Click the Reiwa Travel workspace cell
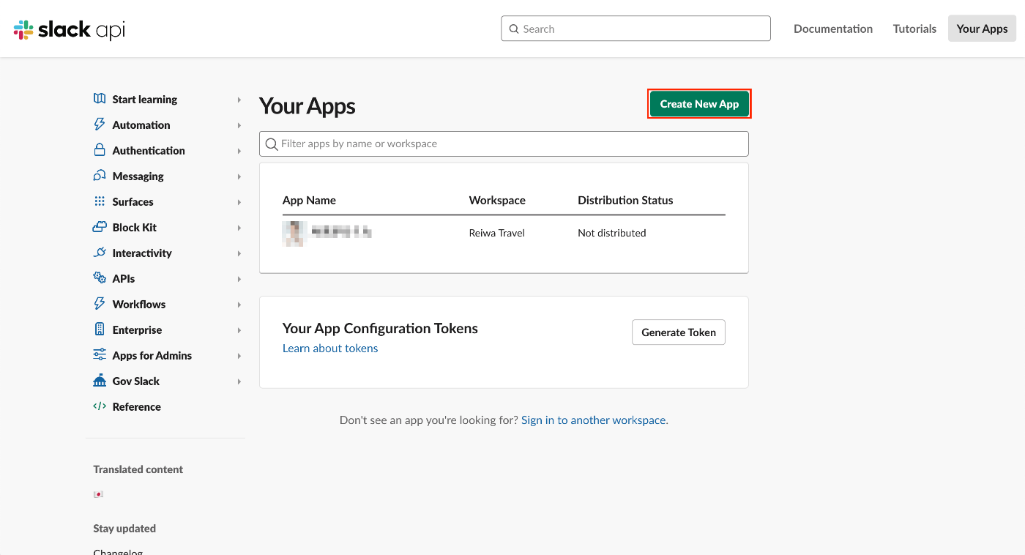 click(x=497, y=233)
